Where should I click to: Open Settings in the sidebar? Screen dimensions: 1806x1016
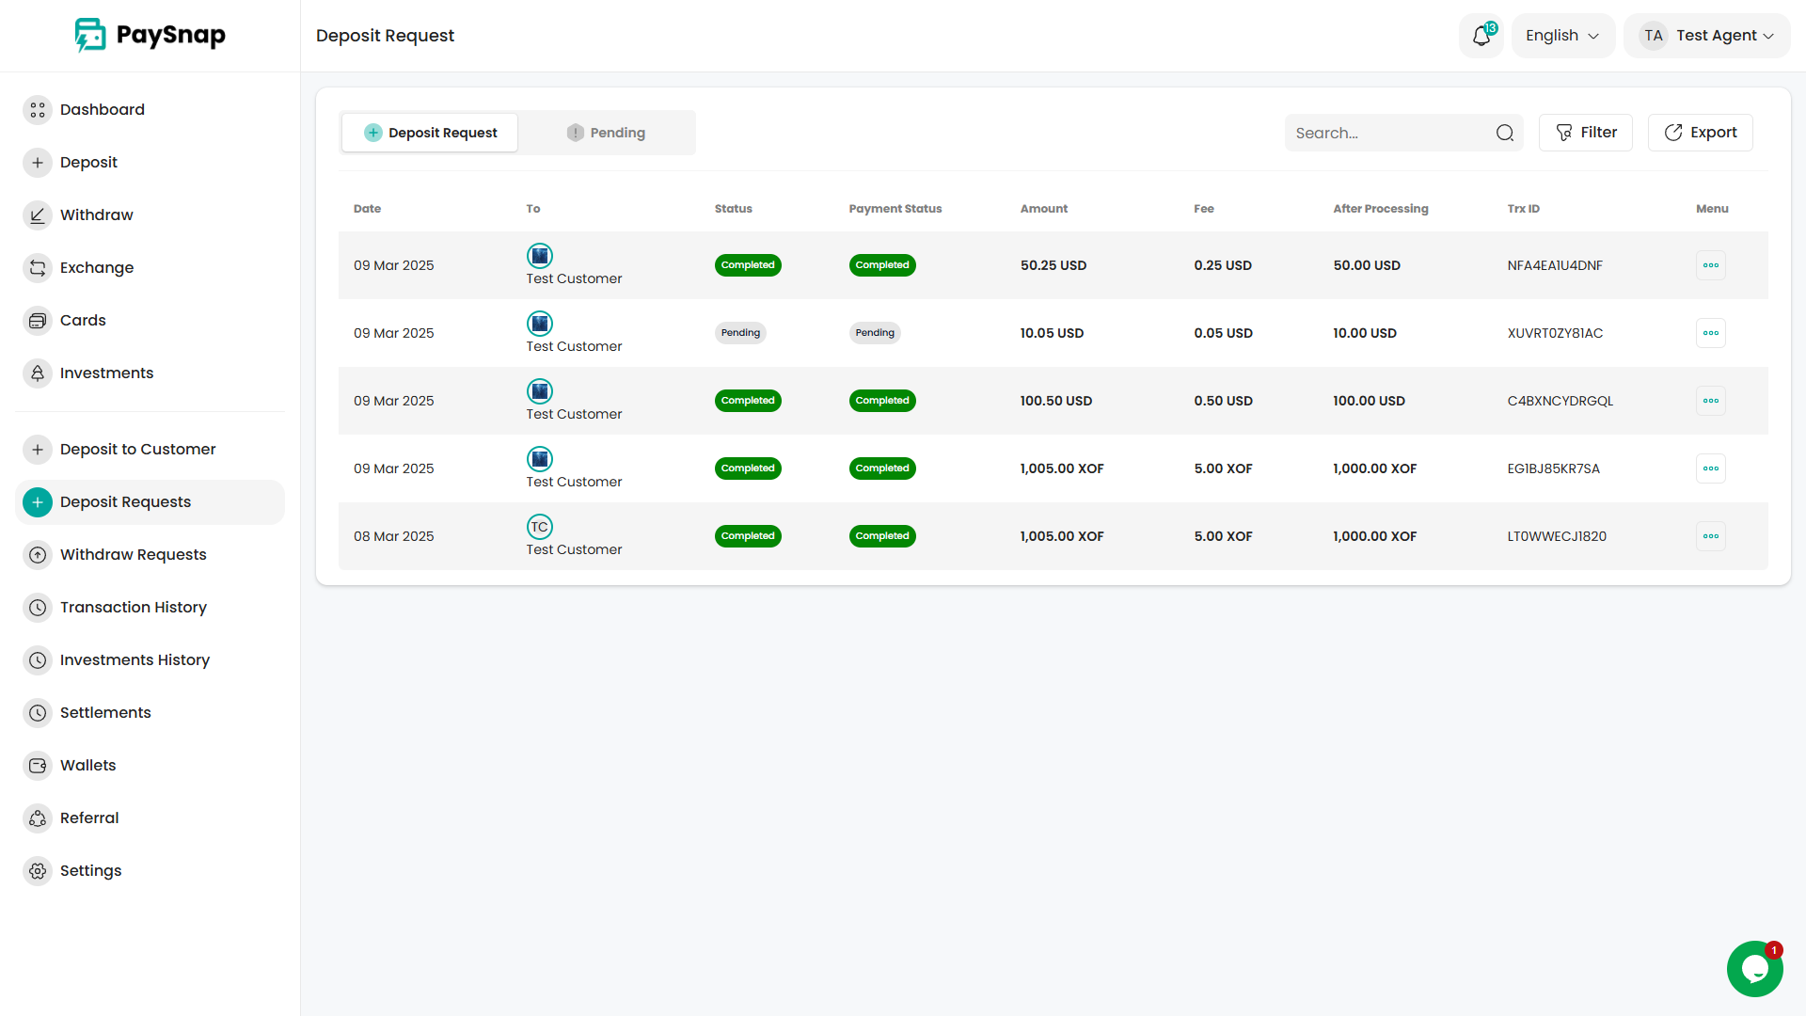[x=90, y=870]
